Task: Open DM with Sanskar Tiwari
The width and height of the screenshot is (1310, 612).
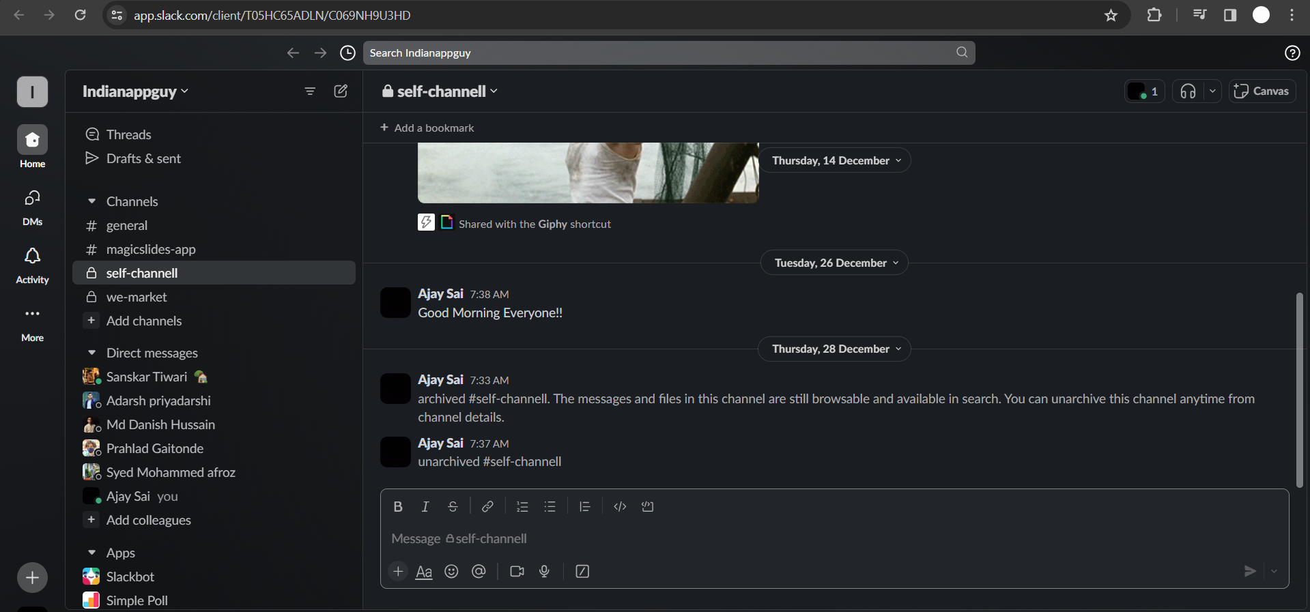Action: [x=214, y=377]
